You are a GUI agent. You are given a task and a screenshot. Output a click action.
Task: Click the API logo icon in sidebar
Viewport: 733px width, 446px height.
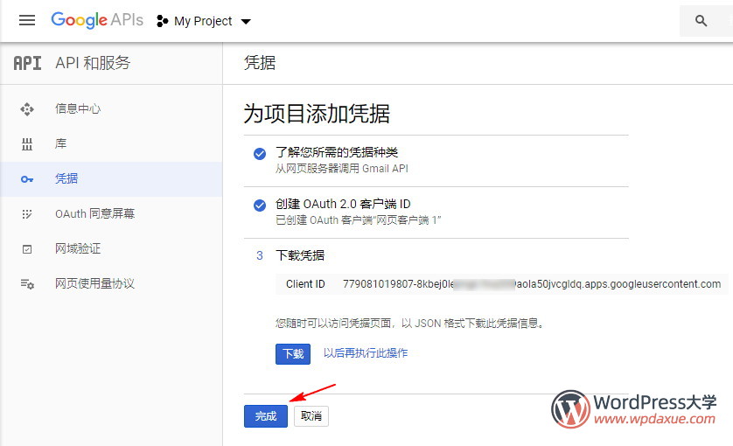pos(27,63)
